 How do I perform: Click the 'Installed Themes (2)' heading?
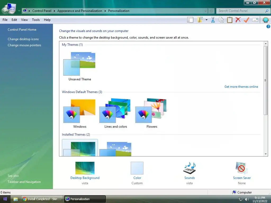76,135
